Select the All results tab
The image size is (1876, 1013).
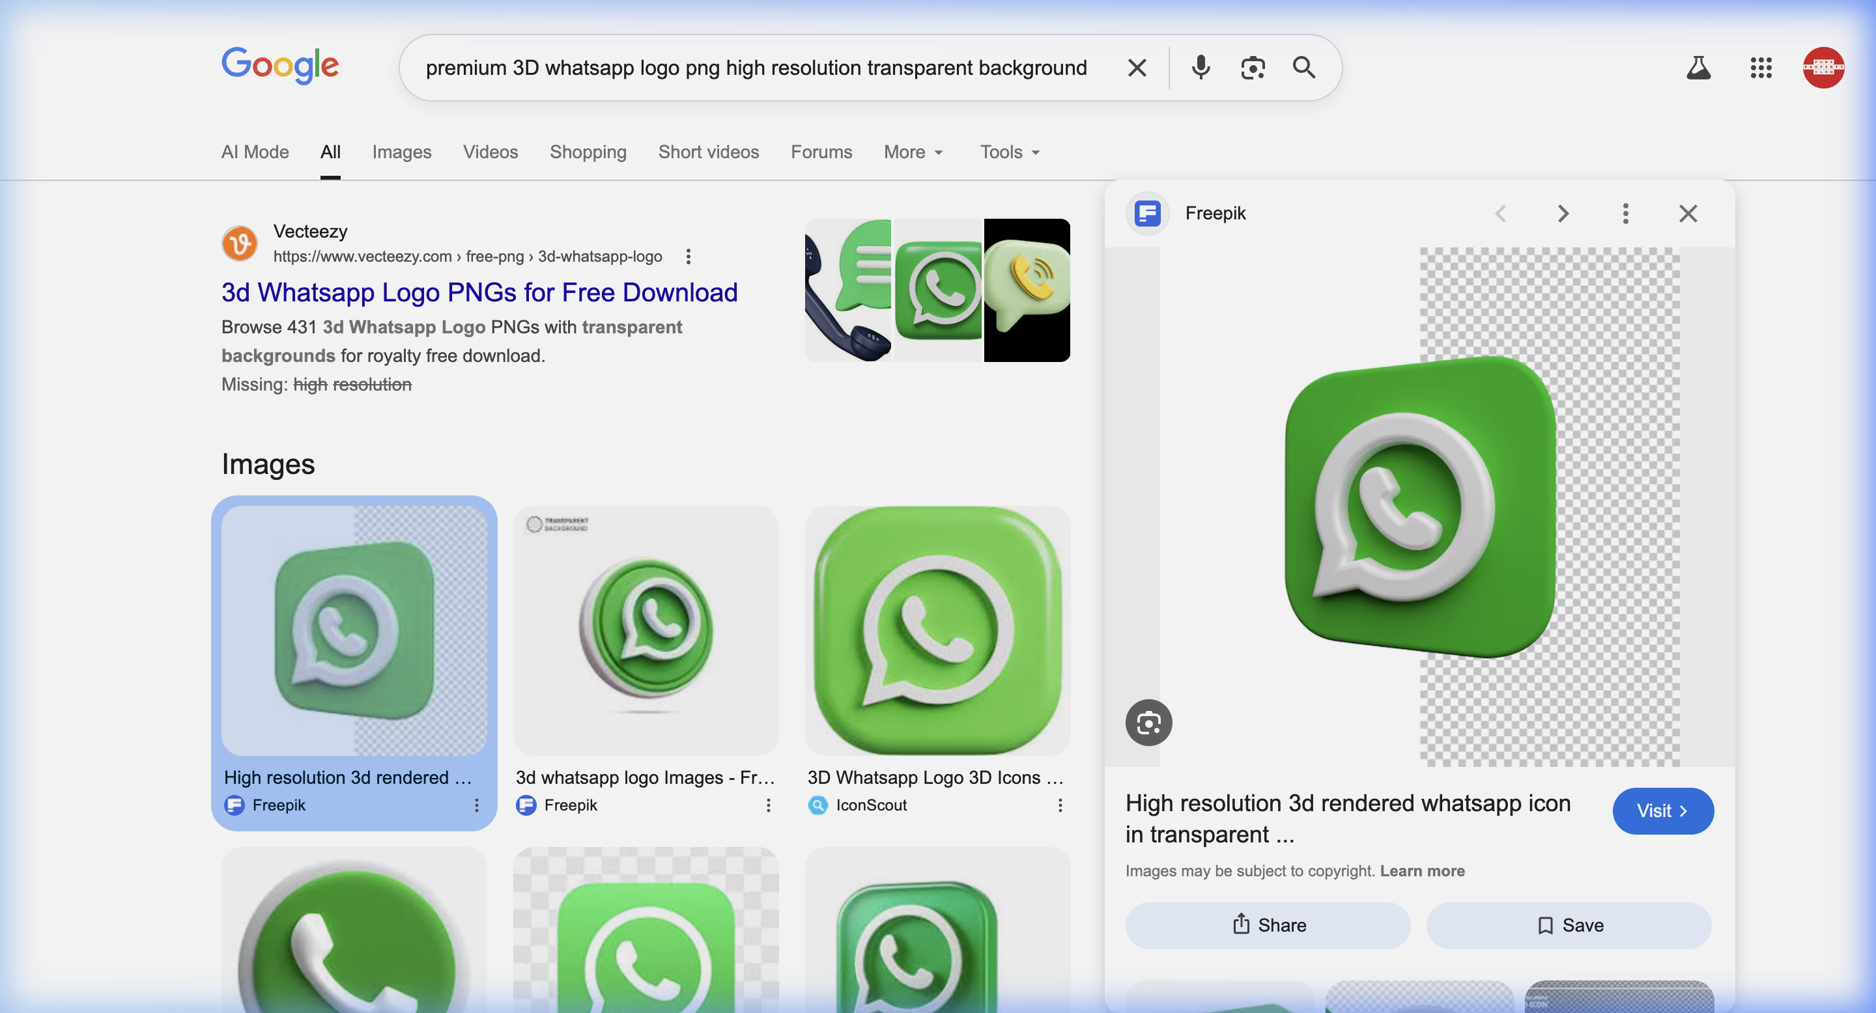pos(330,152)
